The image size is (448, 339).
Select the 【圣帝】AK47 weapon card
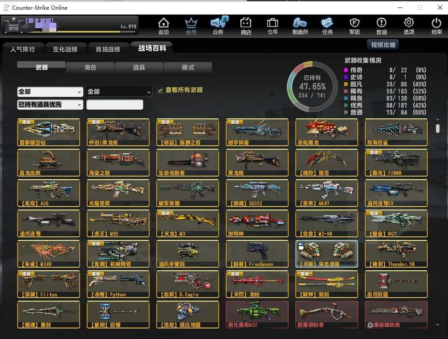tap(327, 193)
